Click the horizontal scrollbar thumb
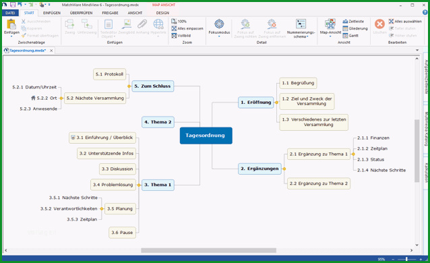 [x=208, y=250]
